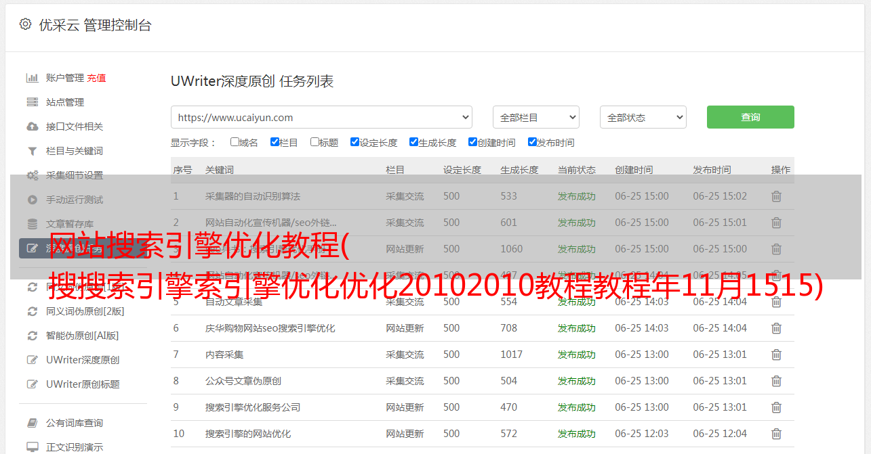The image size is (871, 454).
Task: Delete row 10 搜索引擎的网站优化
Action: [x=777, y=434]
